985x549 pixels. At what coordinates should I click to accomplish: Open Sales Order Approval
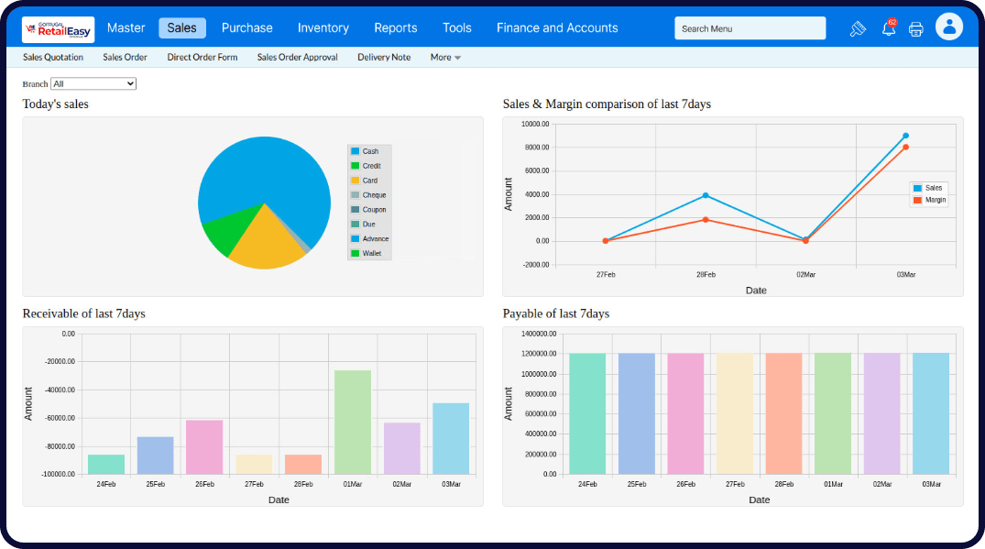pyautogui.click(x=297, y=57)
